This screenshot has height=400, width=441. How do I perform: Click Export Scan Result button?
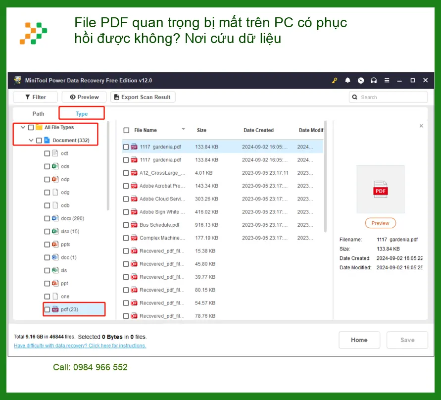pos(143,97)
